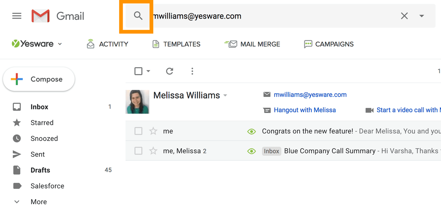This screenshot has height=216, width=441.
Task: Toggle the select-all checkbox
Action: click(139, 71)
